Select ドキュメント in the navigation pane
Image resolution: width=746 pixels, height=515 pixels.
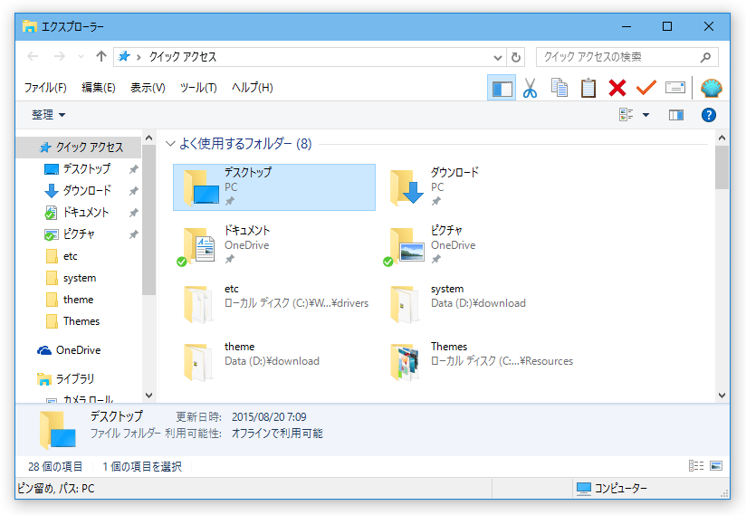[x=86, y=213]
